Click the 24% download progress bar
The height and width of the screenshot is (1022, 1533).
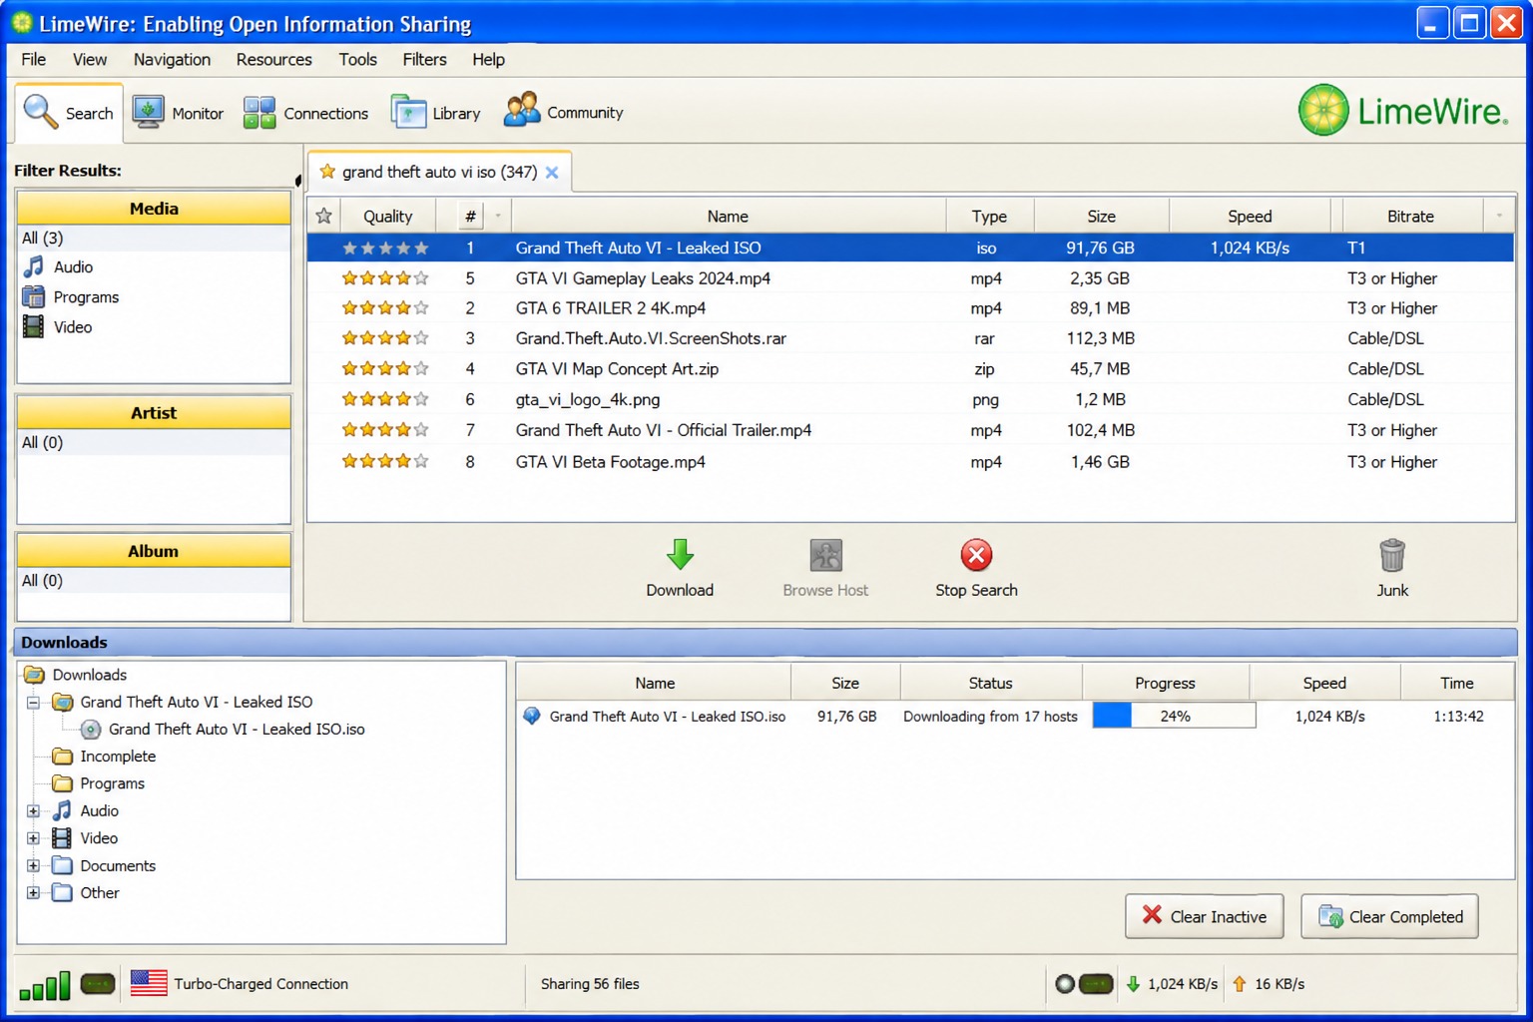click(1174, 716)
